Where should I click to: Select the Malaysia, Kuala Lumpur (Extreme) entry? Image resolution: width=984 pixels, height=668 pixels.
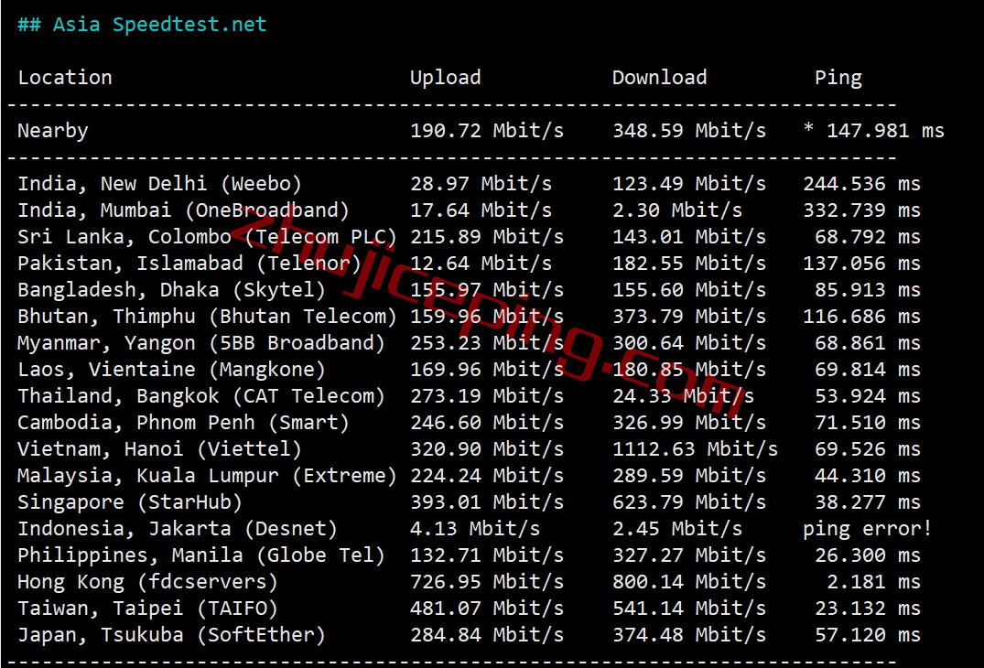207,476
